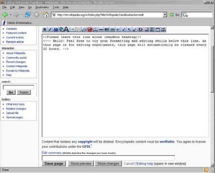This screenshot has height=173, width=215.
Task: Insert external link globe icon
Action: 61,29
